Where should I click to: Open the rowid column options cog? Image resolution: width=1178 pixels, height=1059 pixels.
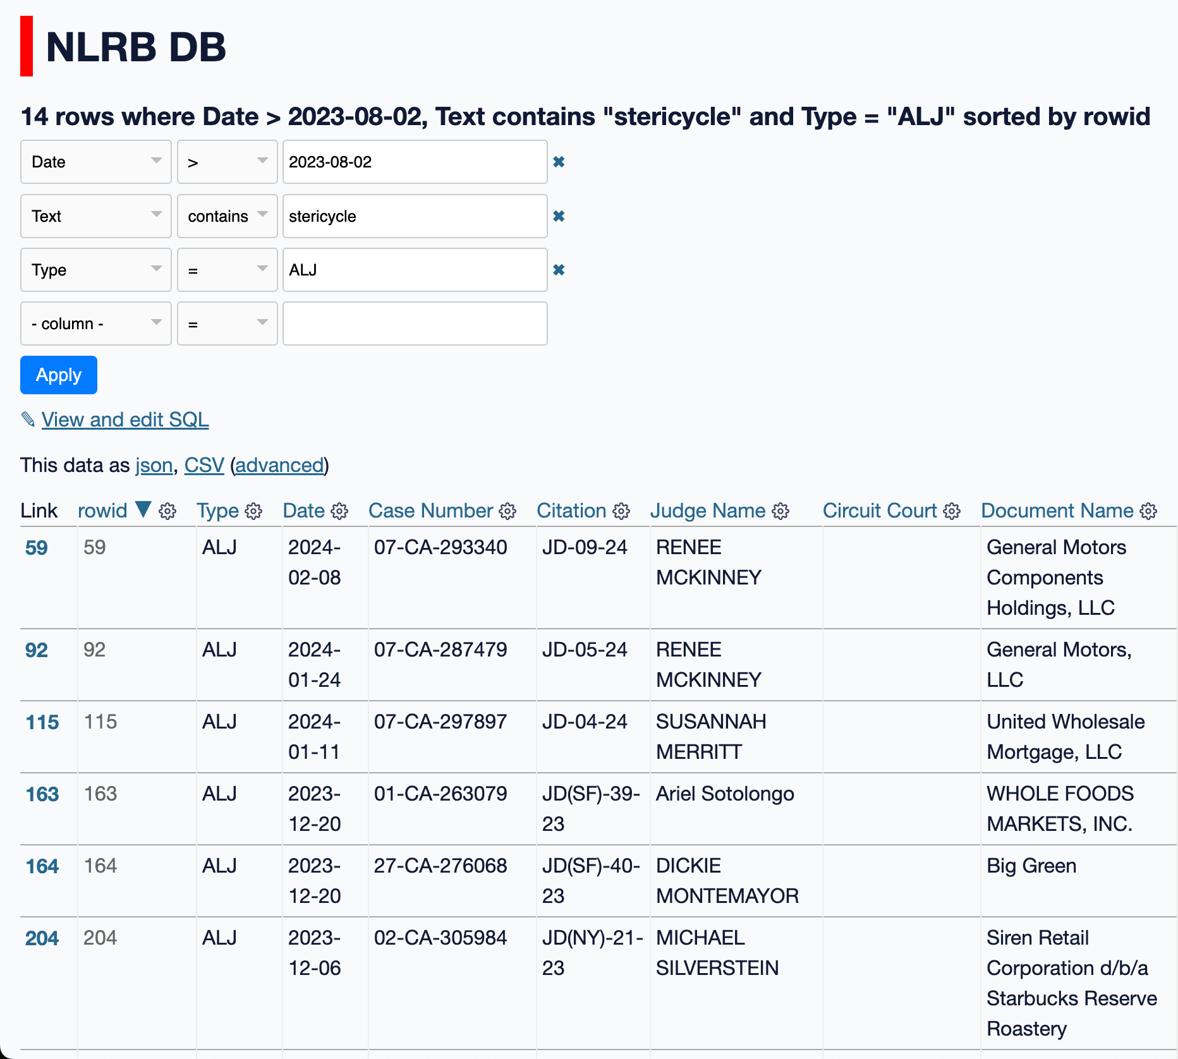[167, 511]
